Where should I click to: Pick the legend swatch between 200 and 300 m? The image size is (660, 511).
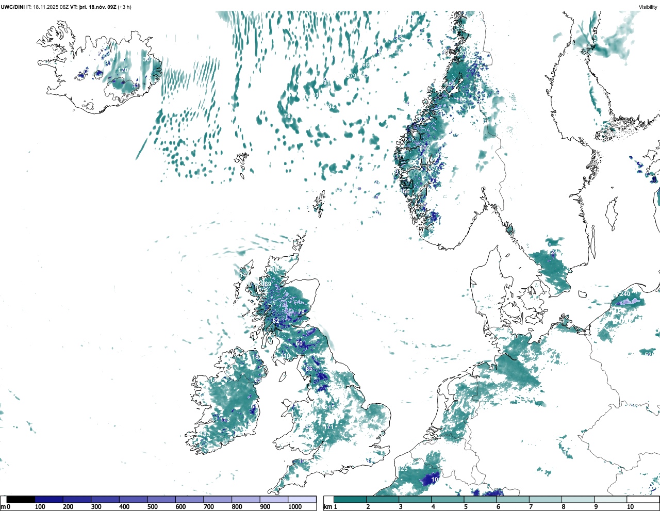point(77,499)
